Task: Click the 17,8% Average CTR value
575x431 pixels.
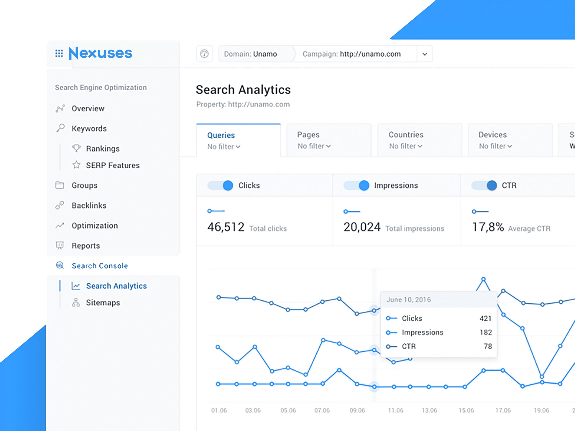Action: [488, 227]
